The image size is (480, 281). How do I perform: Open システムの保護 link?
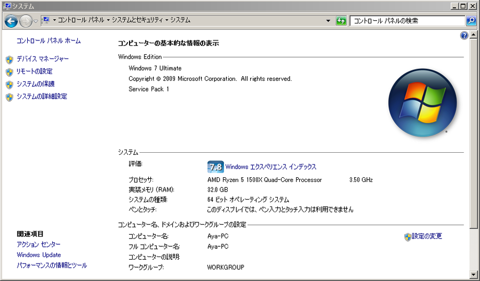tap(36, 84)
